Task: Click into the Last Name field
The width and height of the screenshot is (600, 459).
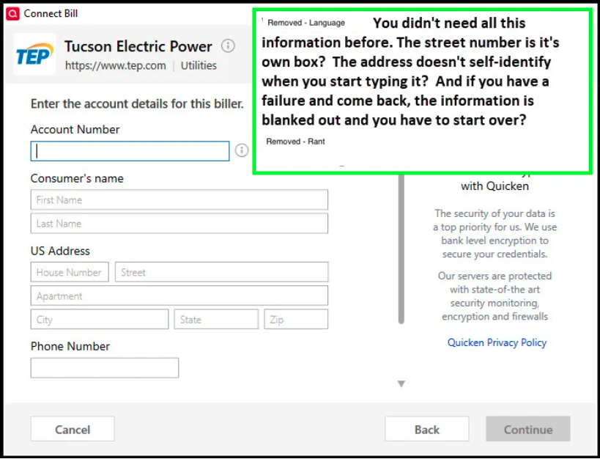Action: 179,224
